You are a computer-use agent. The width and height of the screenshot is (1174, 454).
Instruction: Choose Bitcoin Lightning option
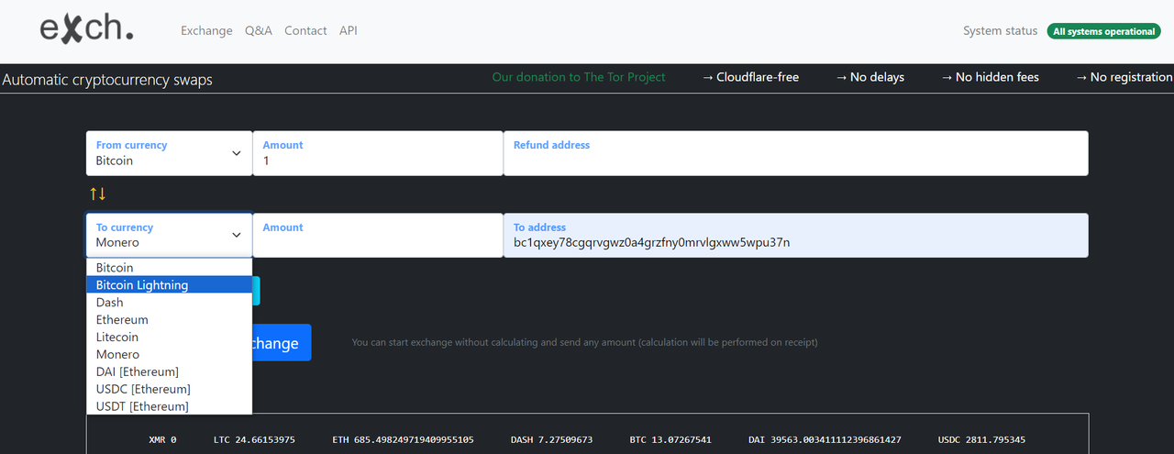pyautogui.click(x=169, y=285)
